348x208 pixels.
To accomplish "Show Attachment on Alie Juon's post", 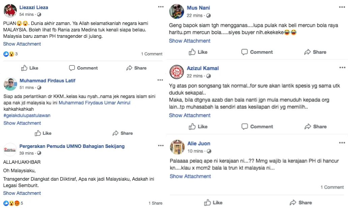I will [x=190, y=176].
